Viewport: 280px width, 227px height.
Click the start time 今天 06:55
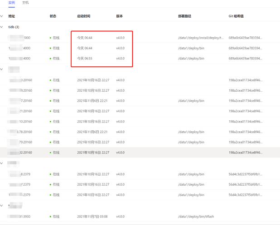[x=85, y=59]
